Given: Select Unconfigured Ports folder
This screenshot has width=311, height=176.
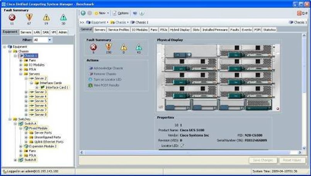Looking at the screenshot, I should click(45, 137).
